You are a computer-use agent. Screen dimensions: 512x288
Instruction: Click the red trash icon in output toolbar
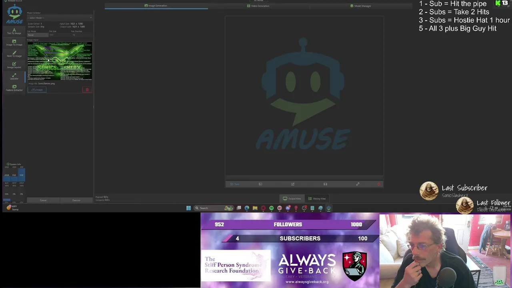point(379,184)
